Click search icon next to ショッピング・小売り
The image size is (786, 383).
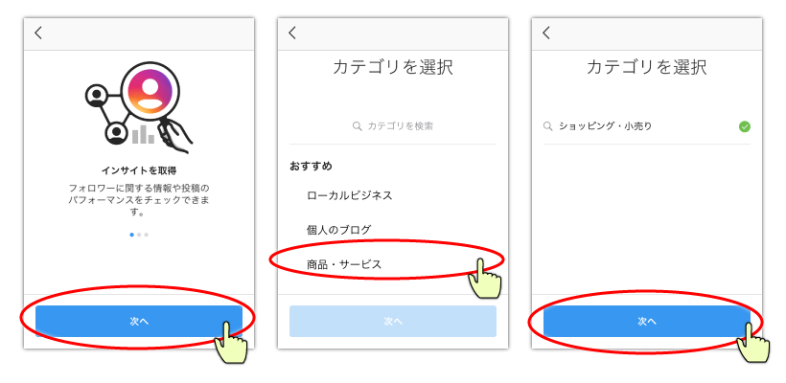click(548, 126)
